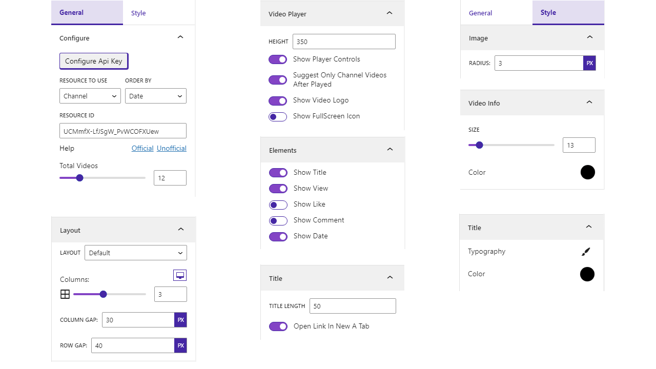This screenshot has height=369, width=656.
Task: Click the Resource ID input field
Action: point(123,131)
